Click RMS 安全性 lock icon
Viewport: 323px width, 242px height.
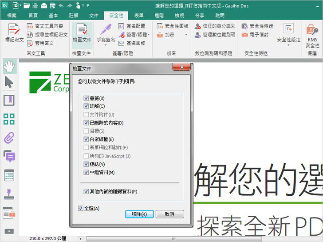(x=312, y=29)
